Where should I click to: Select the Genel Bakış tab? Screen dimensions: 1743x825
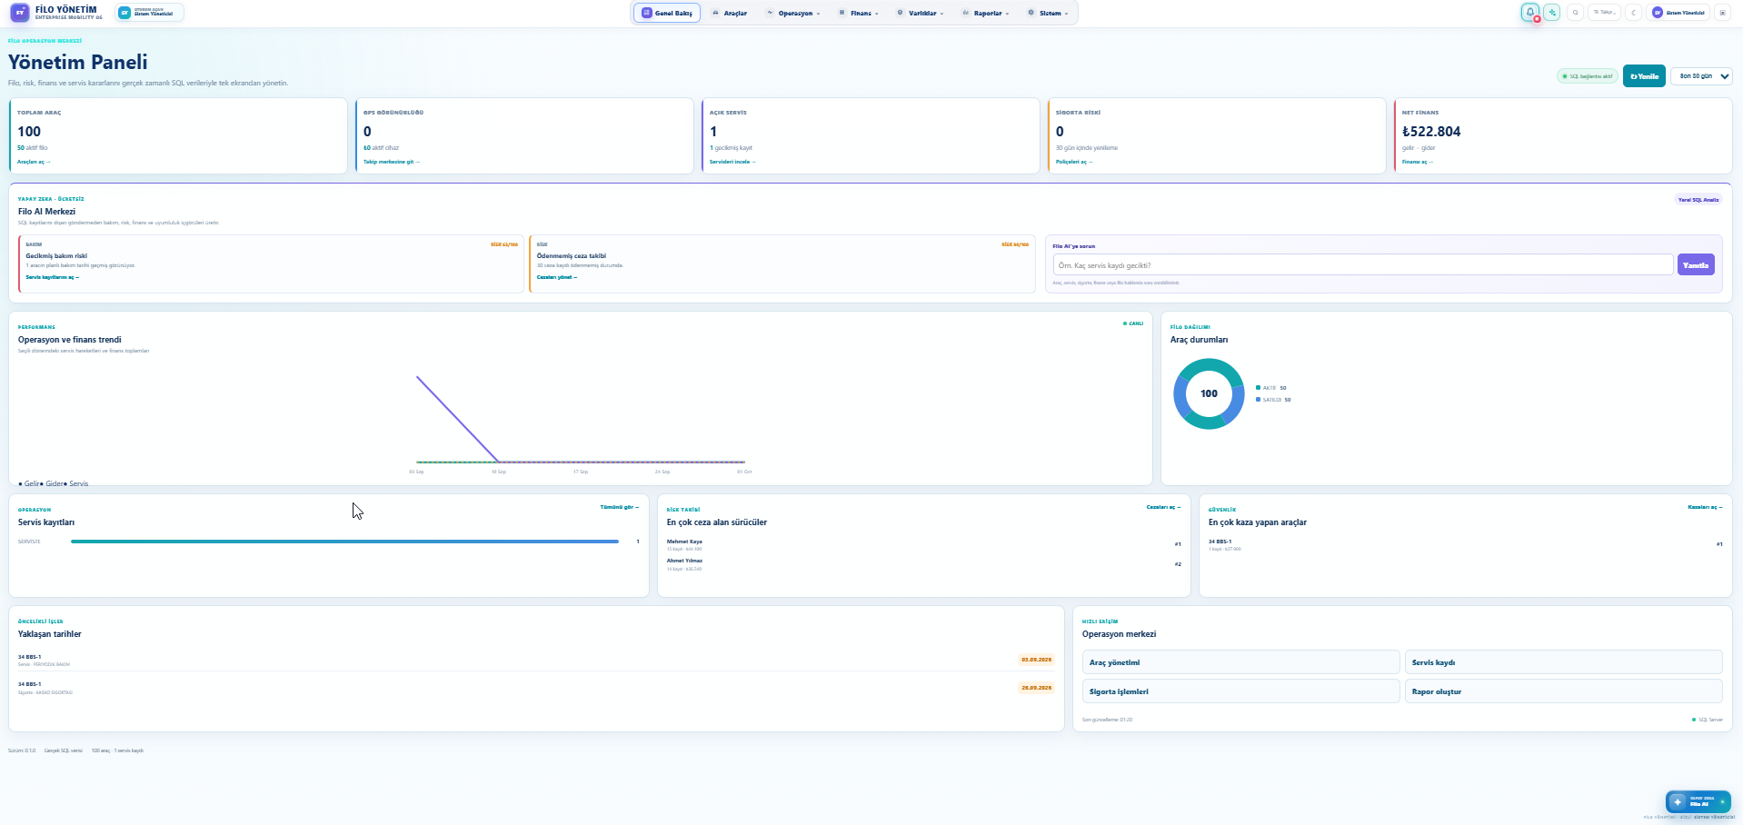[x=667, y=13]
